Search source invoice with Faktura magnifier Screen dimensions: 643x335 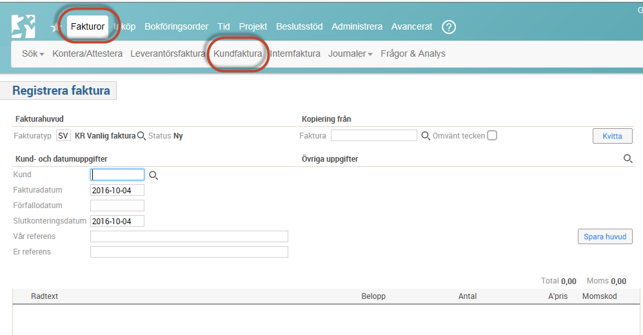tap(426, 135)
